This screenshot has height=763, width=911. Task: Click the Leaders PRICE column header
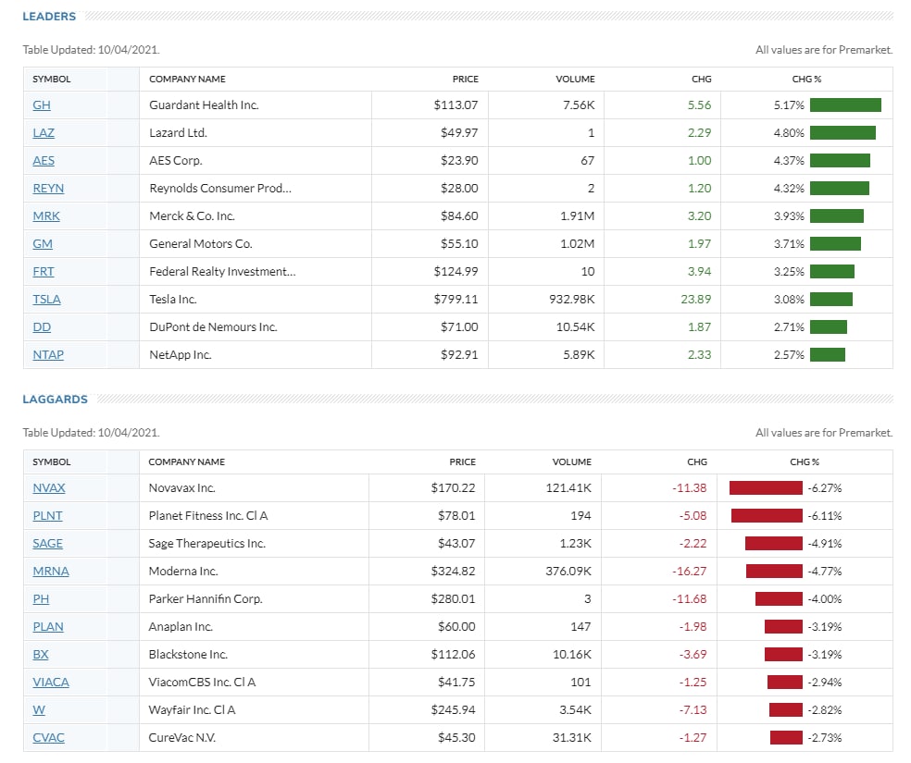(466, 79)
